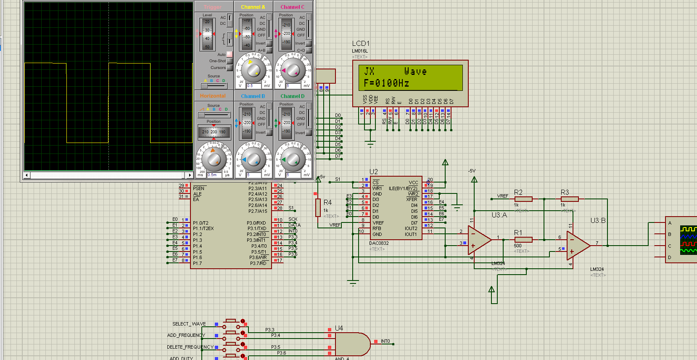
Task: Click the U3:B op-amp triangle symbol
Action: pos(578,246)
